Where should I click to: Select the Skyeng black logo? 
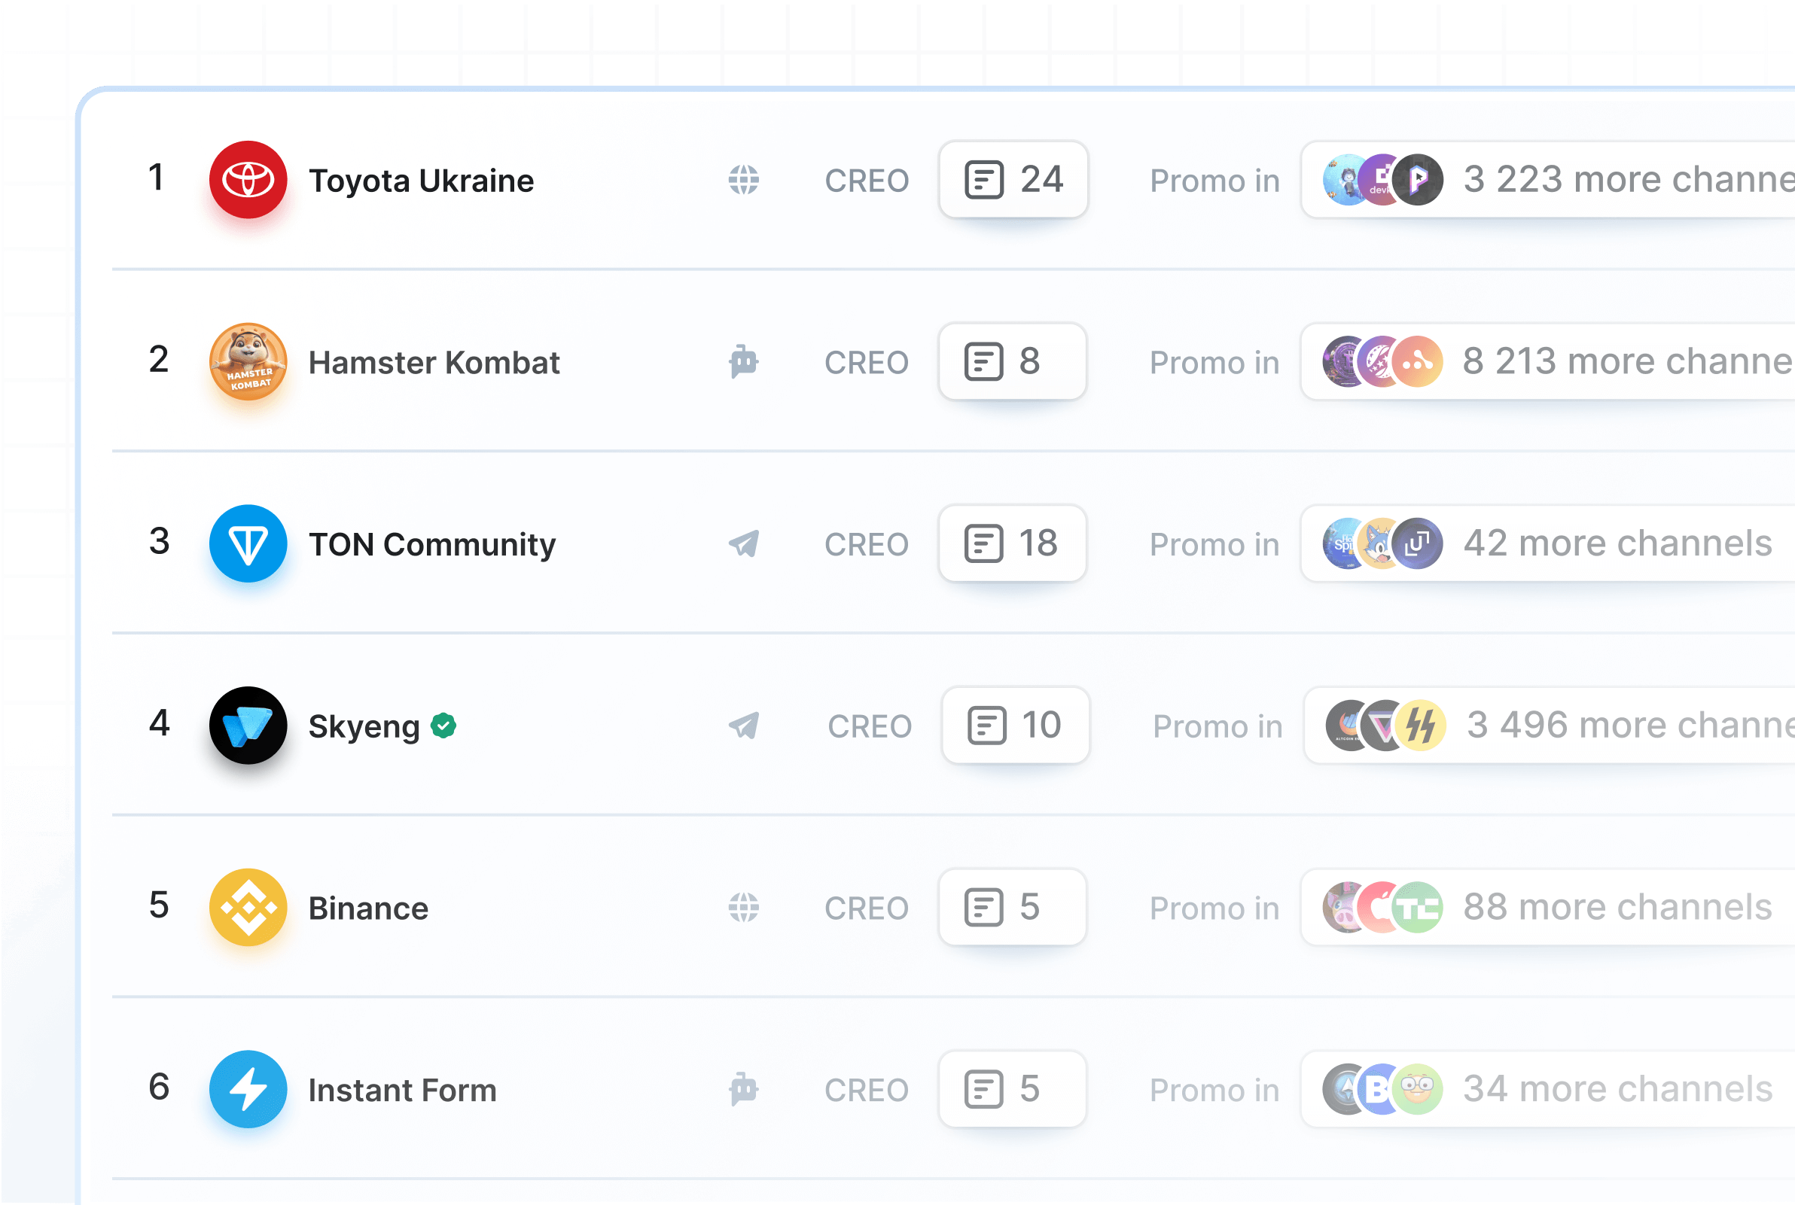tap(248, 725)
